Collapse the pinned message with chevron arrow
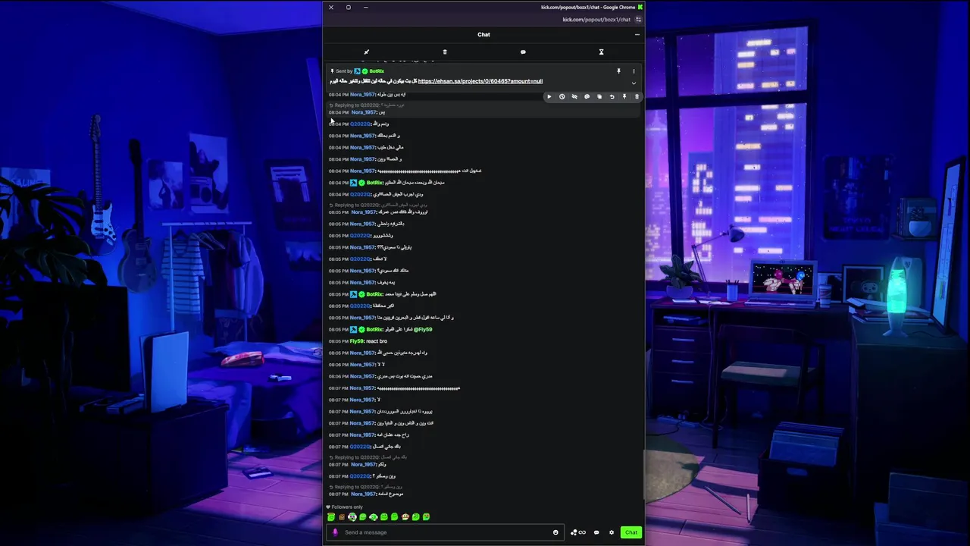This screenshot has width=970, height=546. pyautogui.click(x=634, y=83)
